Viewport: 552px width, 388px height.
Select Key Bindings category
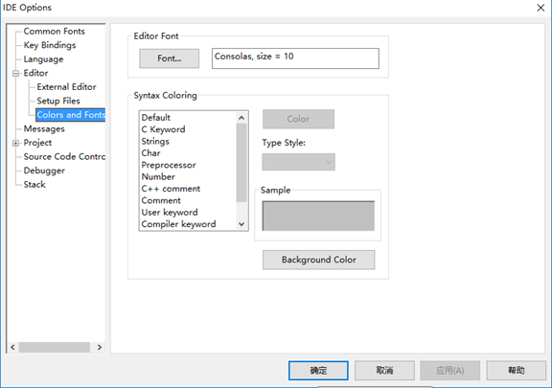[50, 45]
